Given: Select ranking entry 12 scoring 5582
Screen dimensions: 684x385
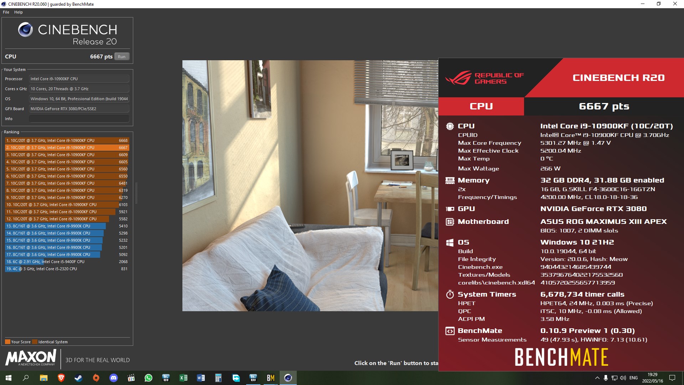Looking at the screenshot, I should point(67,219).
